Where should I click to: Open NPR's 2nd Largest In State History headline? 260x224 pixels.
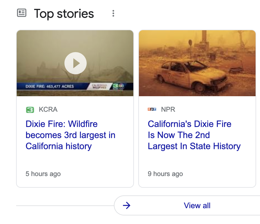tap(194, 135)
